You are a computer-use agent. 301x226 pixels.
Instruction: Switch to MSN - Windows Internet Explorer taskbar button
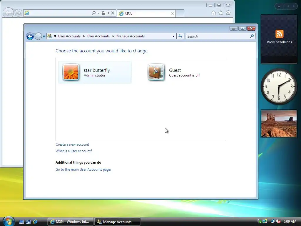pos(70,222)
